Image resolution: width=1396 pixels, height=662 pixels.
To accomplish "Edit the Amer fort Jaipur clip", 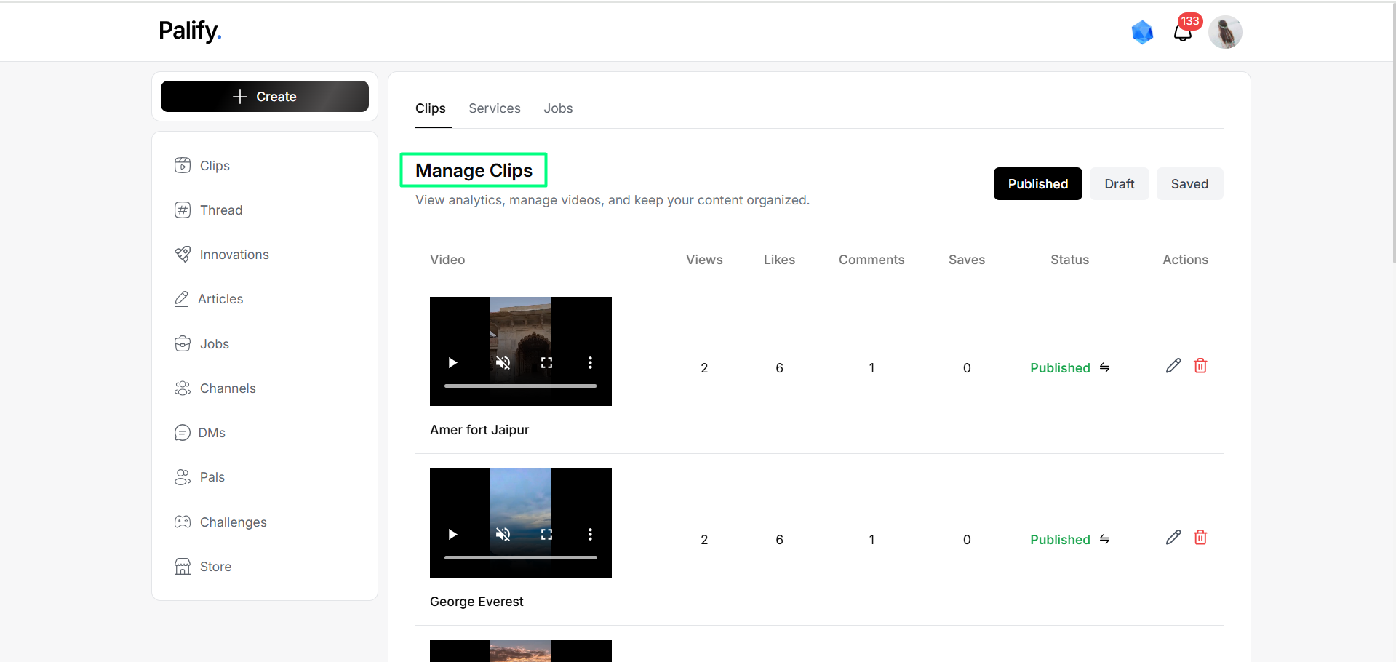I will (x=1173, y=366).
